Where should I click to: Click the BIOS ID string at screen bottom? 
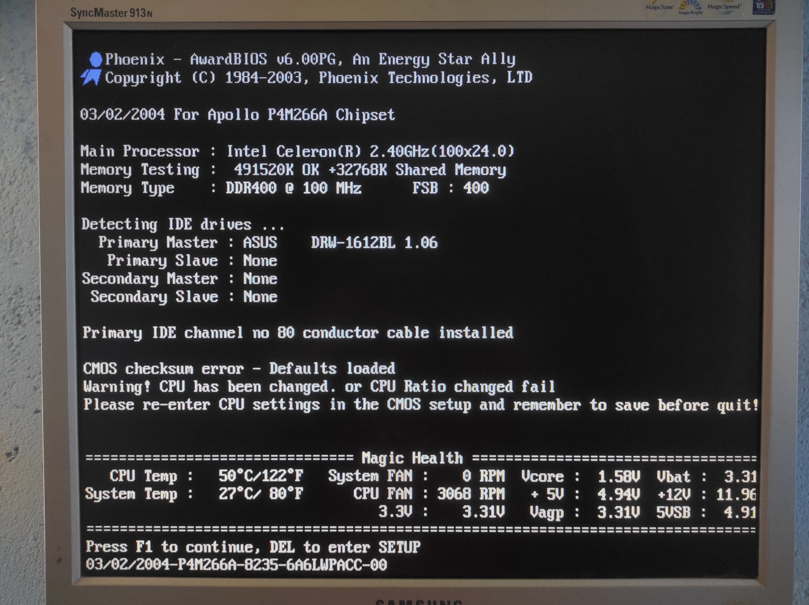pos(236,565)
